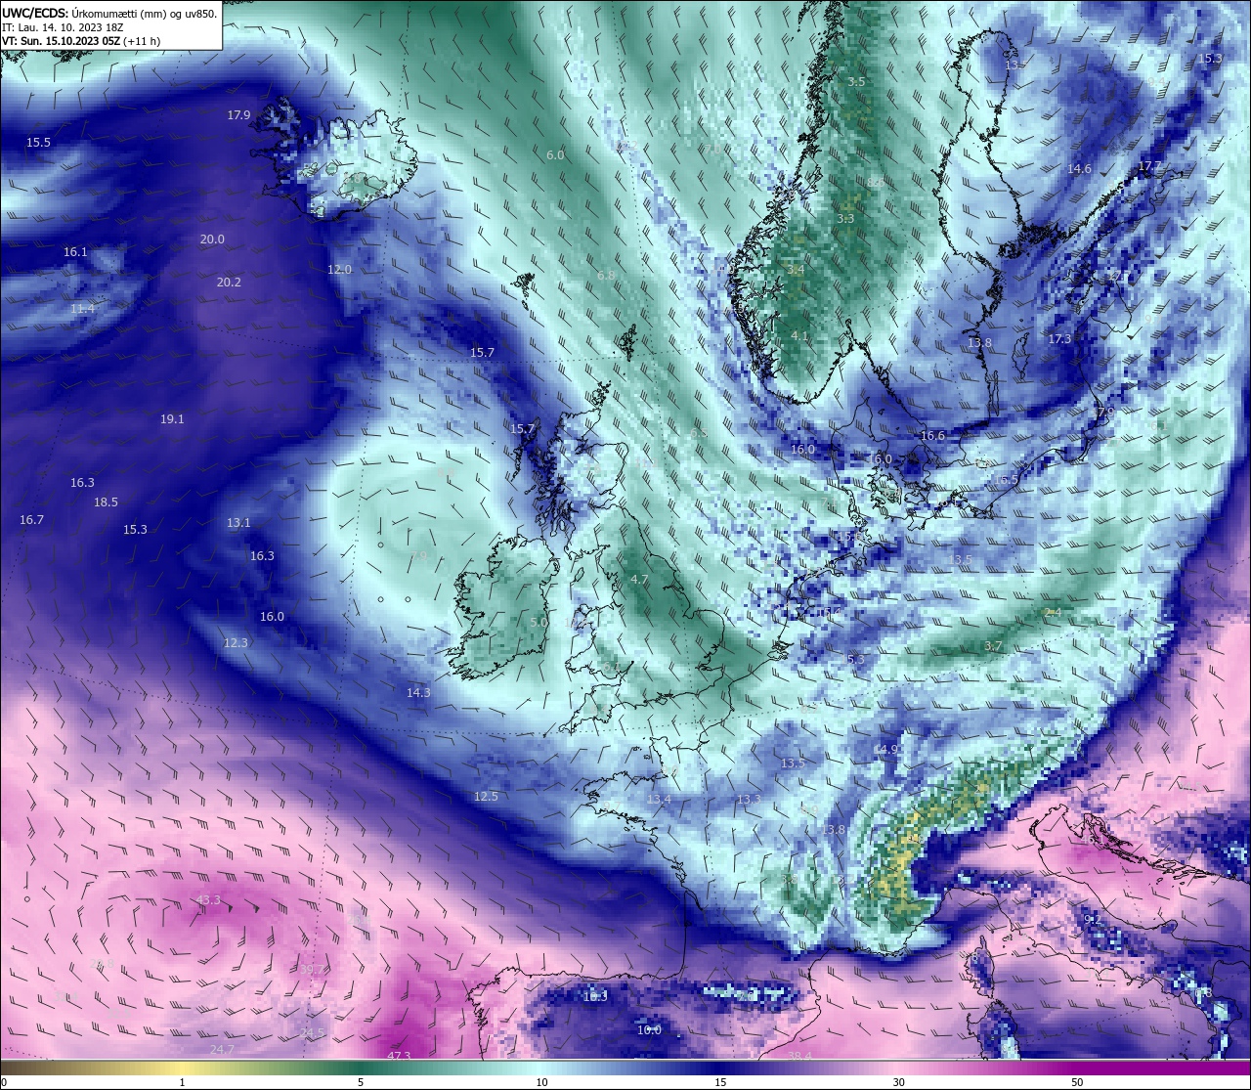This screenshot has width=1251, height=1090.
Task: Click the map value 43.3
Action: click(208, 900)
